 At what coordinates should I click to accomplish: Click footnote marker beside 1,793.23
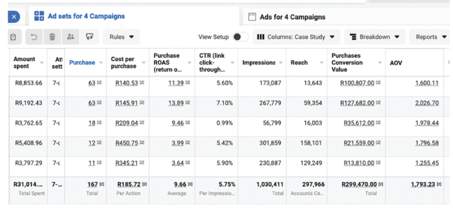point(439,184)
